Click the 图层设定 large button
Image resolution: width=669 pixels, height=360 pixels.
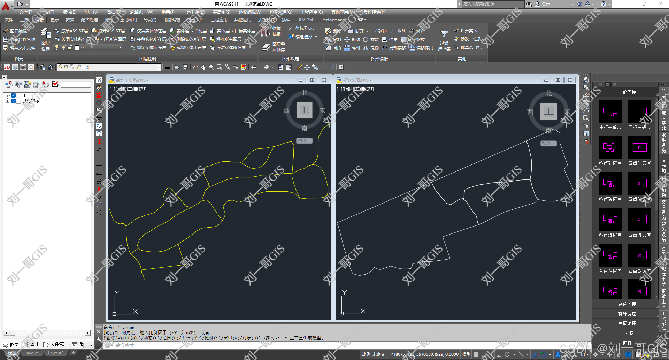(x=46, y=40)
